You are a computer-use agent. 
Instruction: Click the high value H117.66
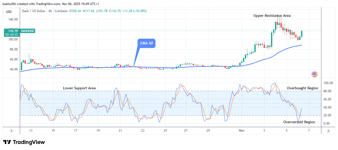pyautogui.click(x=89, y=11)
